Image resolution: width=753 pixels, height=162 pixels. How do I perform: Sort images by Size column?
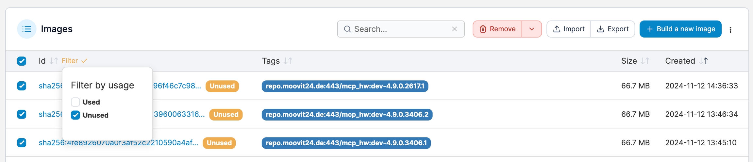[x=645, y=61]
